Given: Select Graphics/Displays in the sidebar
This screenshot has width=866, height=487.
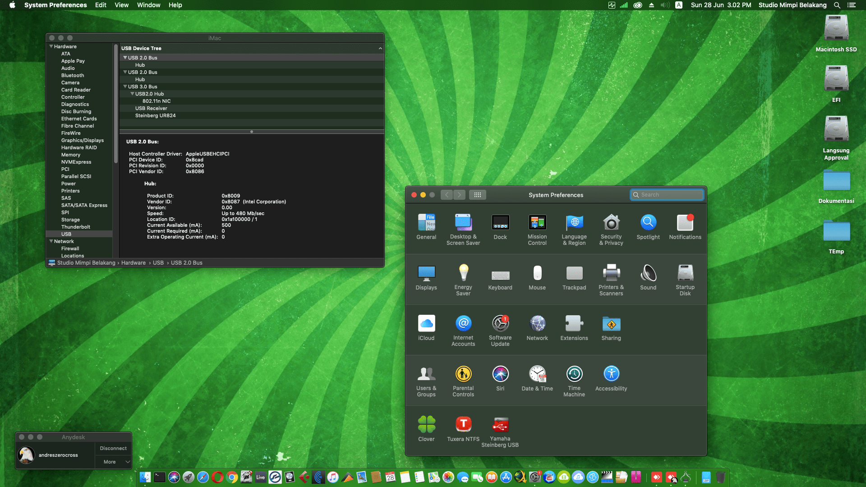Looking at the screenshot, I should point(83,140).
